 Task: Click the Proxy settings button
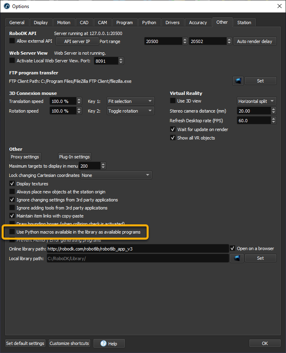tap(25, 157)
